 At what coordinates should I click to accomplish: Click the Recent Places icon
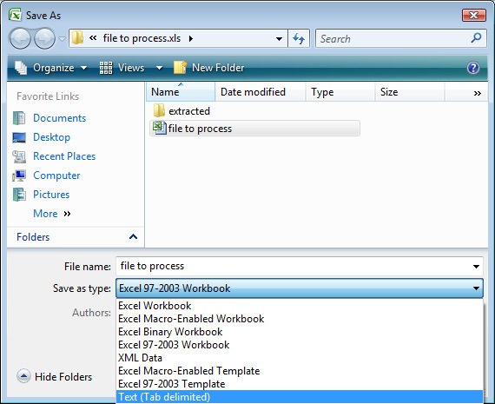pos(19,156)
